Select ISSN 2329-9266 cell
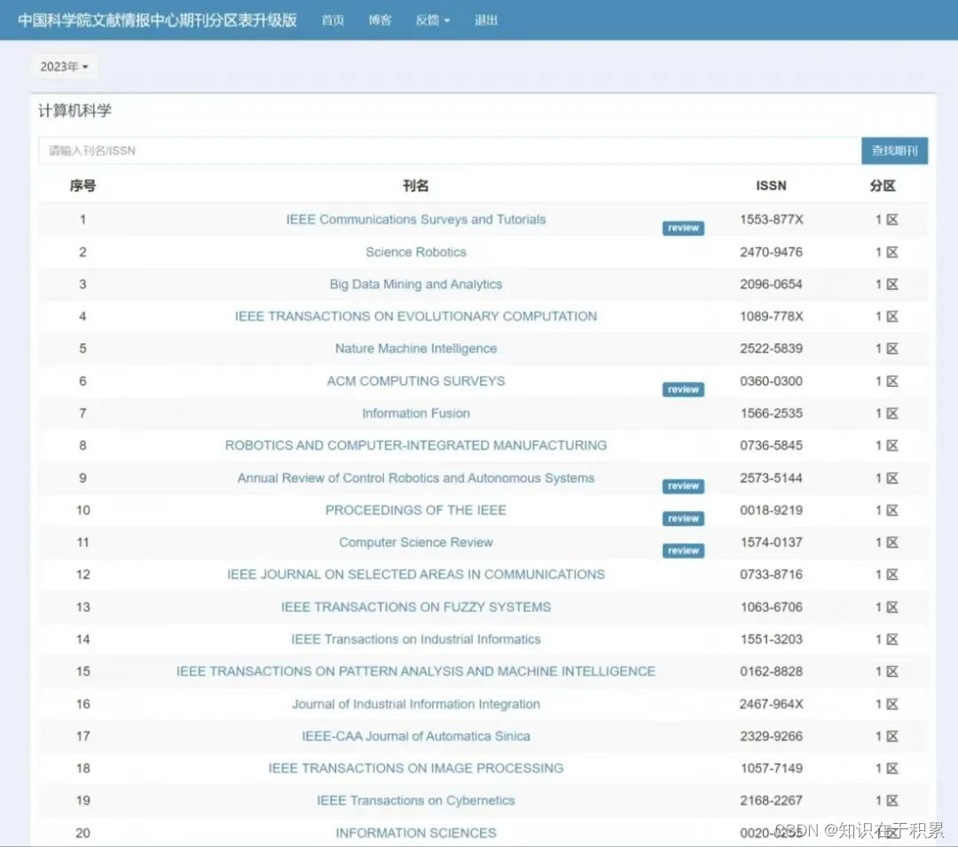The image size is (958, 847). click(771, 736)
